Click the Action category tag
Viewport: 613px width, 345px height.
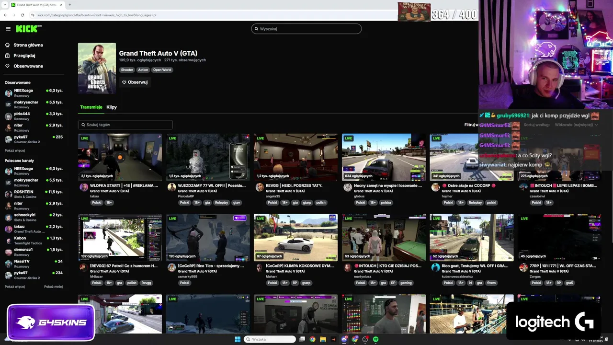[143, 70]
